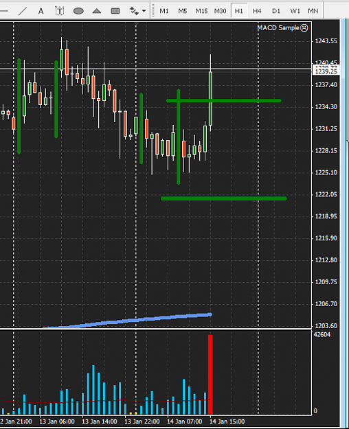Switch chart to D1 daily timeframe

(x=276, y=11)
